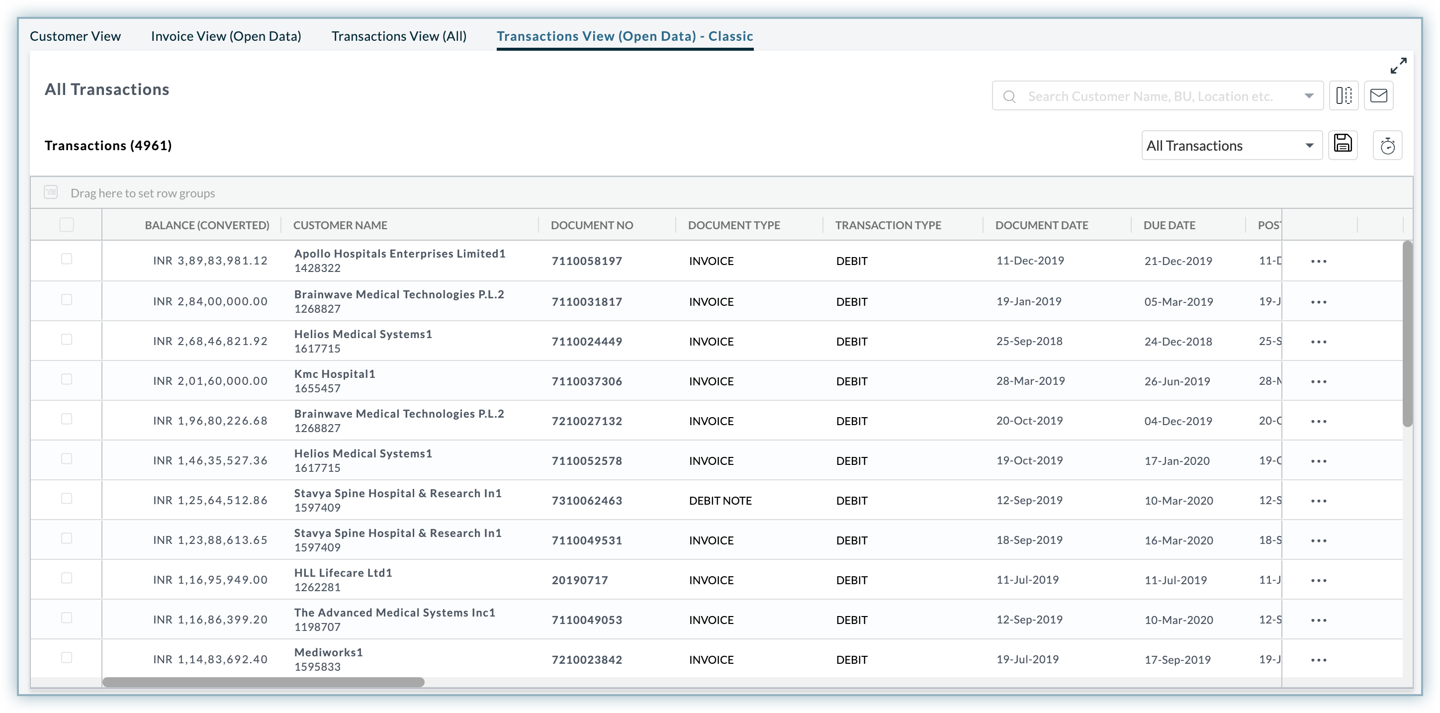Open Apollo Hospitals Enterprises Limited1 customer
The image size is (1440, 713).
[400, 254]
